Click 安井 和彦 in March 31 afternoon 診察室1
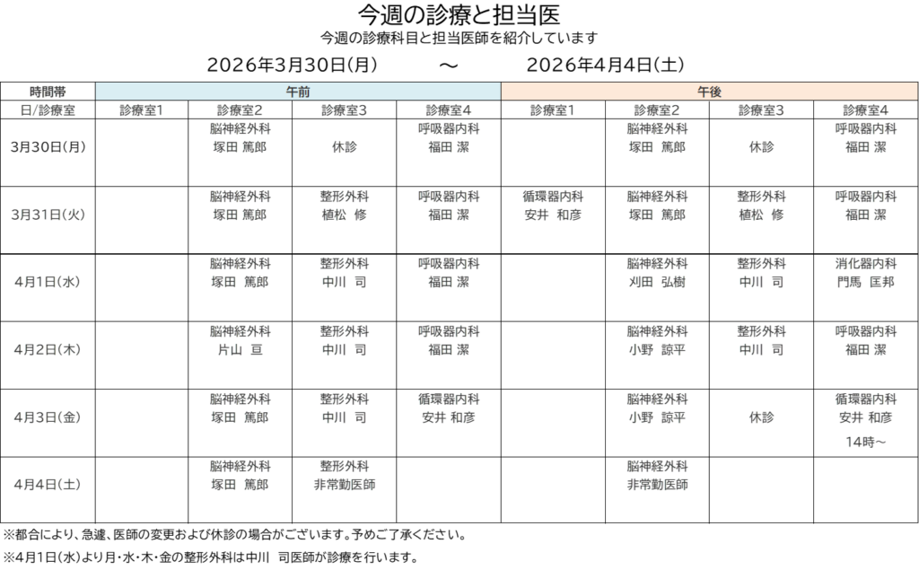Screen dimensions: 919x570 [x=554, y=215]
